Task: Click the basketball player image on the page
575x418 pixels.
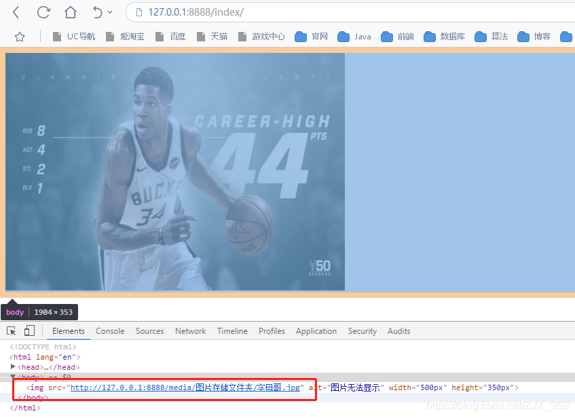Action: coord(175,172)
